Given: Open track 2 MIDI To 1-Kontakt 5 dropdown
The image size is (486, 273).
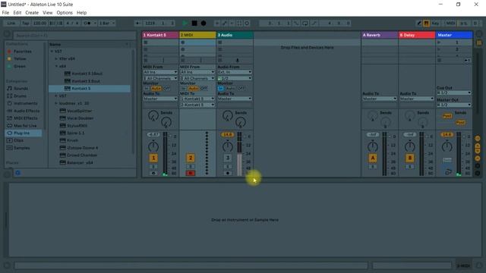Looking at the screenshot, I should pyautogui.click(x=197, y=99).
